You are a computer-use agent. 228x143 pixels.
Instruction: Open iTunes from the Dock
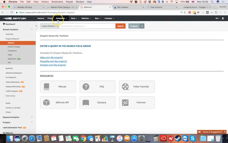[119, 138]
